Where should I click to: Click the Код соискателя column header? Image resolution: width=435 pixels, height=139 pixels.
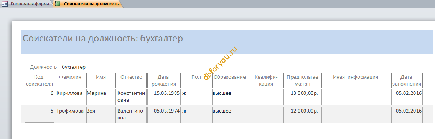pyautogui.click(x=40, y=81)
